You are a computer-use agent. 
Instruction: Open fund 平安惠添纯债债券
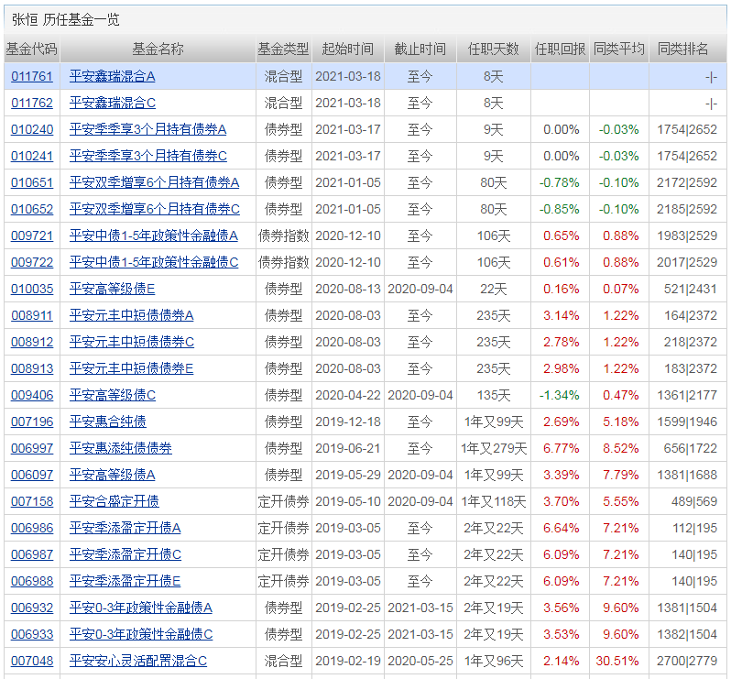coord(121,449)
